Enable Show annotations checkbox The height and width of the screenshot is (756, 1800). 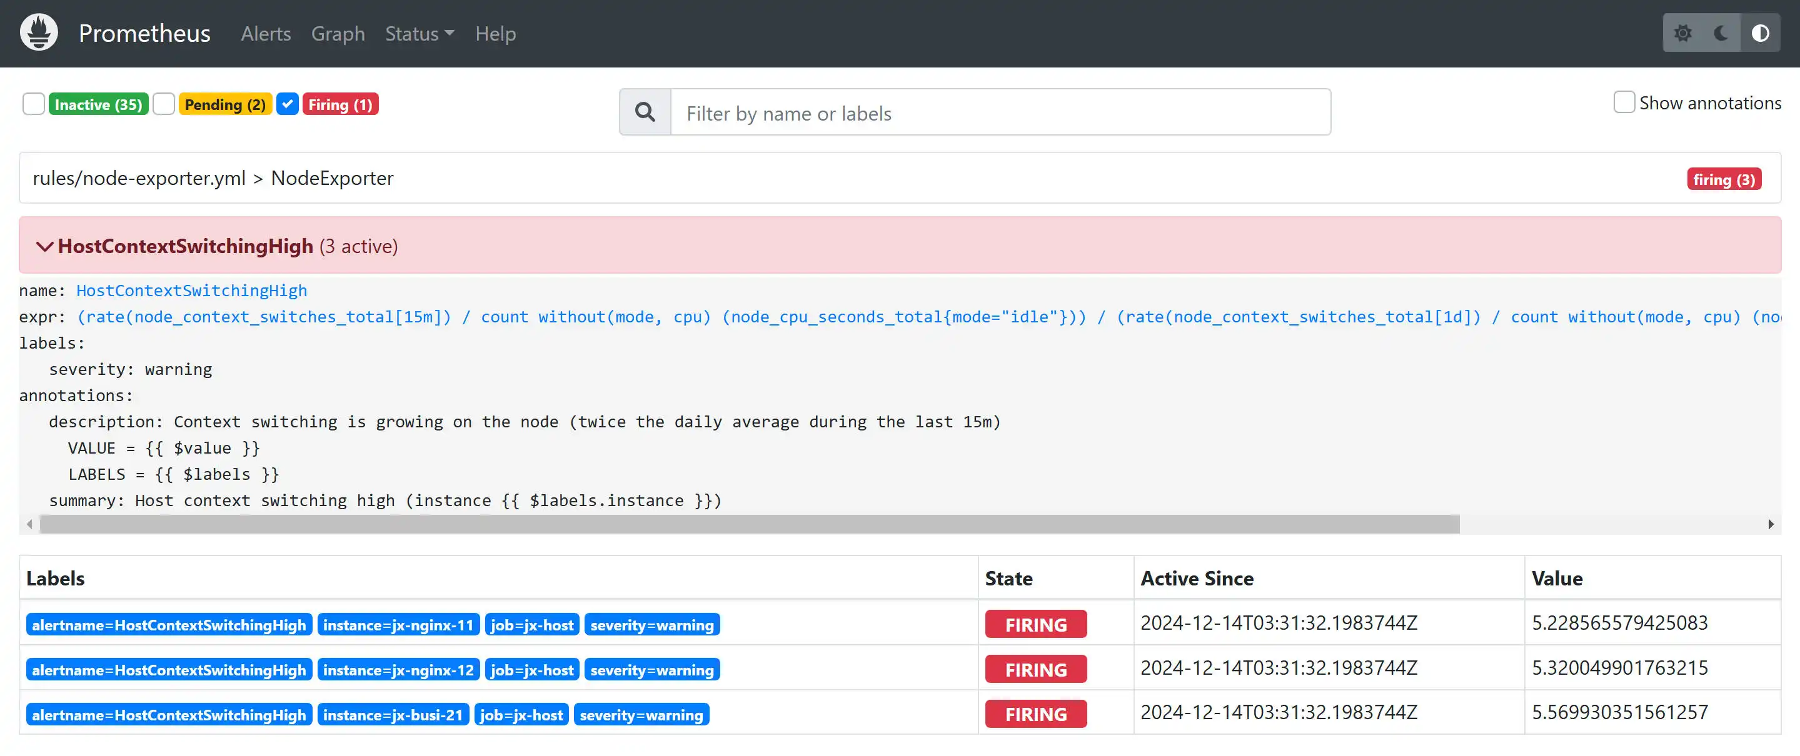click(x=1624, y=102)
